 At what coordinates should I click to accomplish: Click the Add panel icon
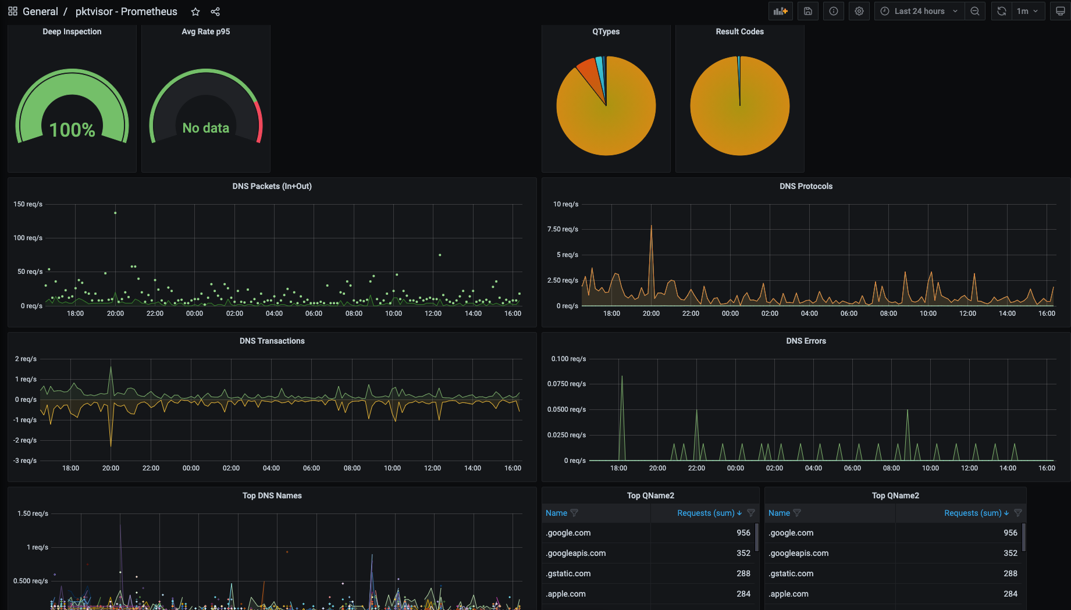coord(780,10)
